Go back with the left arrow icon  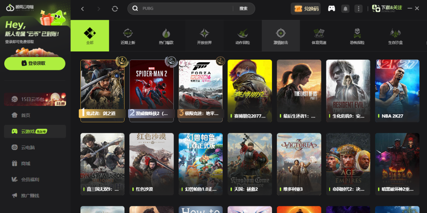pos(83,9)
